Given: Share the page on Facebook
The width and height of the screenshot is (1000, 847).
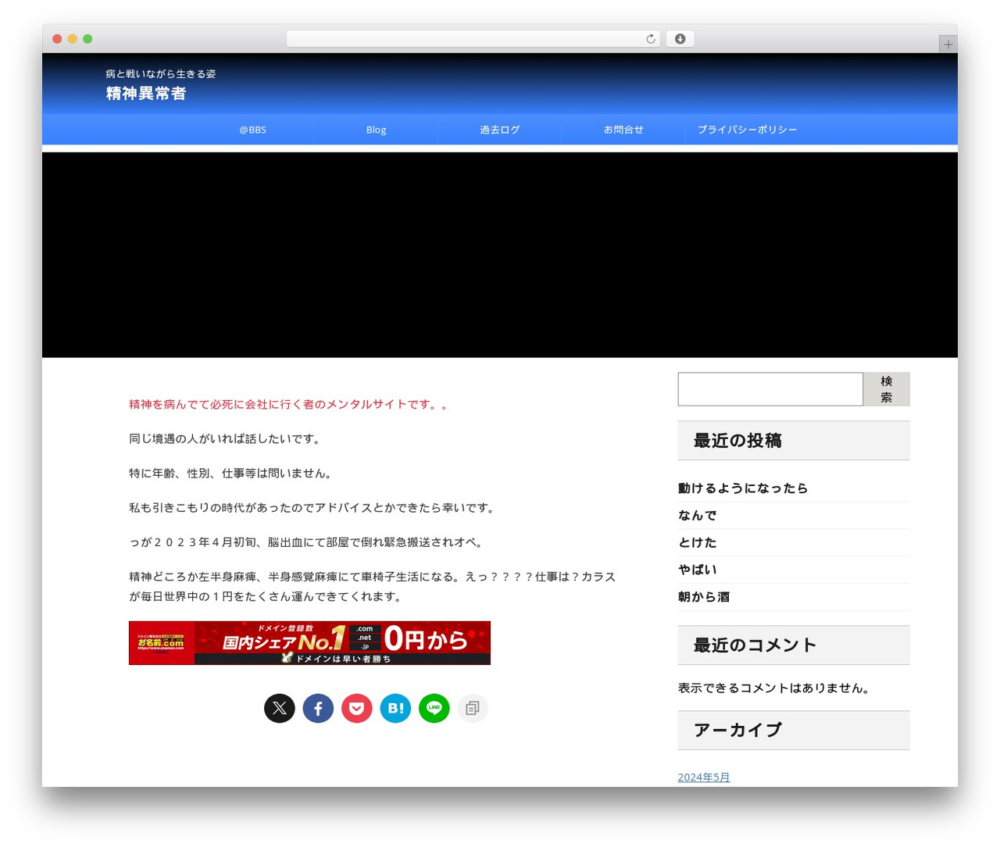Looking at the screenshot, I should pos(318,708).
